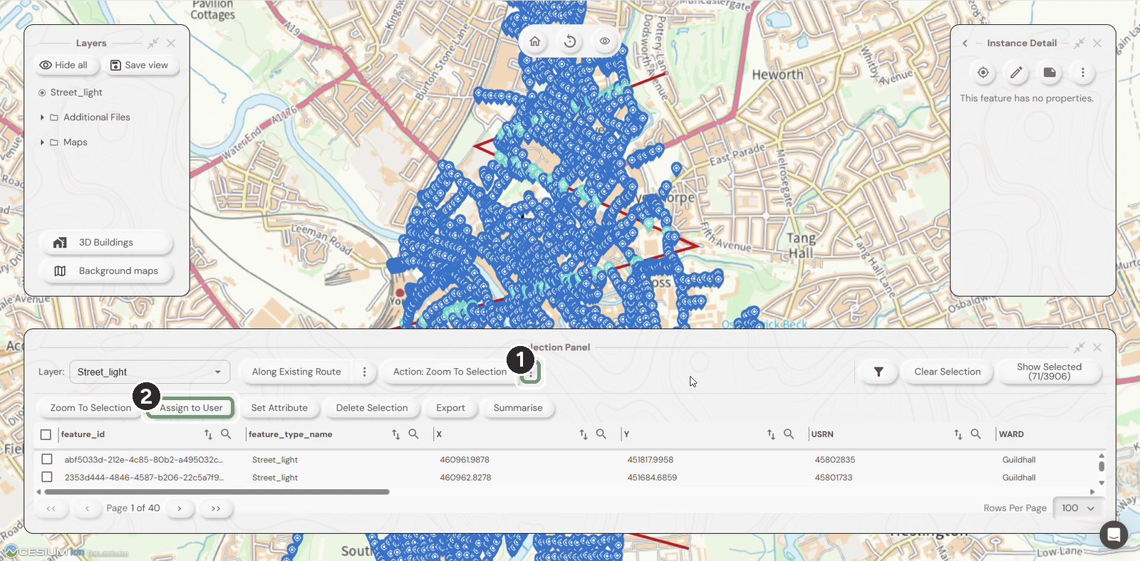Export the selection
This screenshot has width=1140, height=561.
[x=450, y=408]
